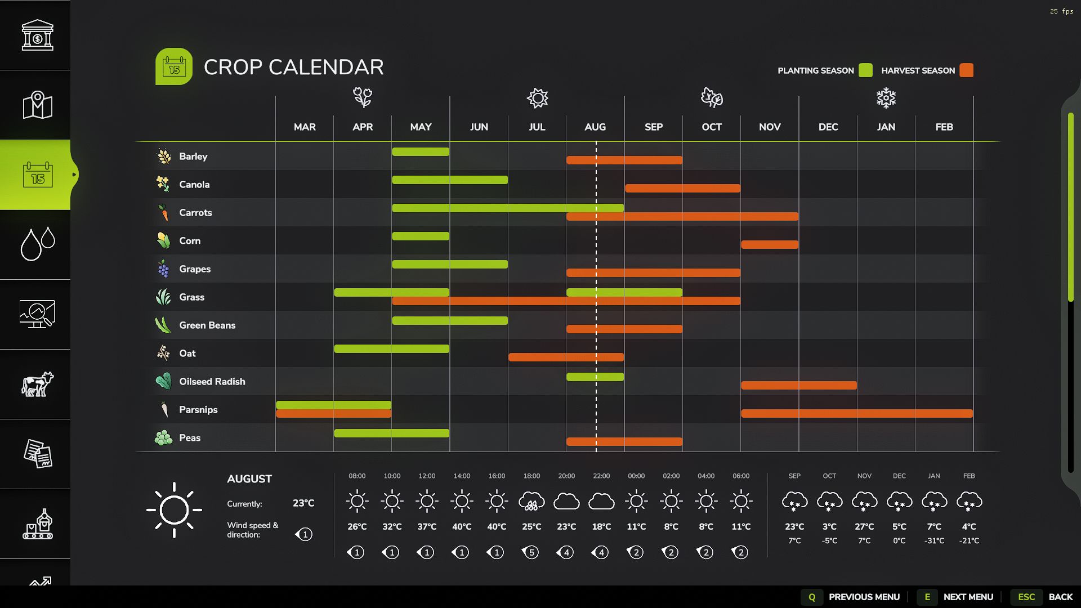1081x608 pixels.
Task: Click the AUG month column header
Action: (595, 127)
